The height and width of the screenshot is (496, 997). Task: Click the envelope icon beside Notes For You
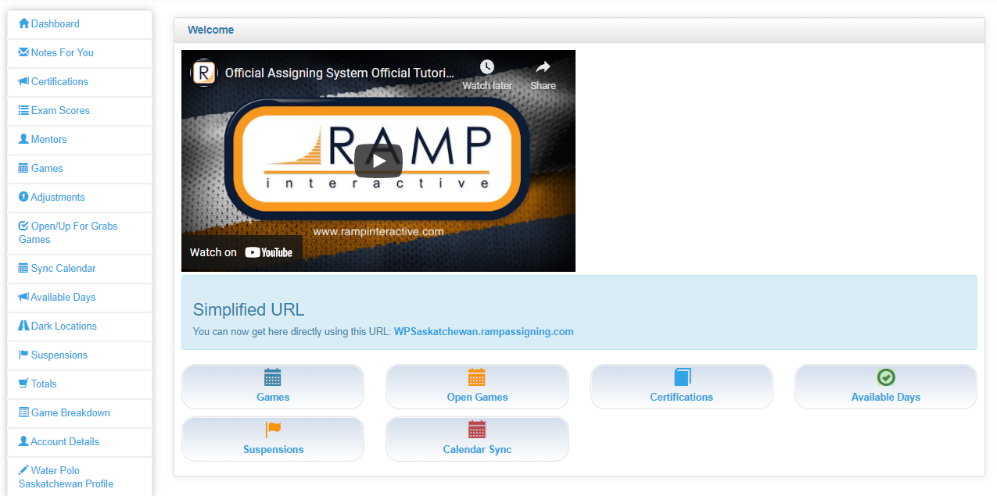tap(23, 52)
